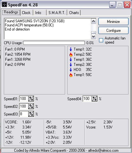
Task: Click the Speed01 up/down spinner arrows
Action: (31, 99)
